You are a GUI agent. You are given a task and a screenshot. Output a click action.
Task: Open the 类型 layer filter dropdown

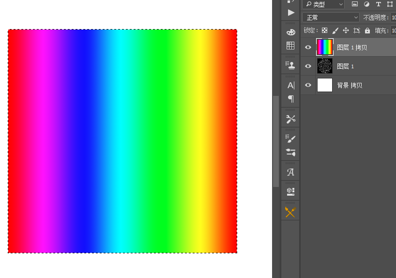pyautogui.click(x=323, y=4)
